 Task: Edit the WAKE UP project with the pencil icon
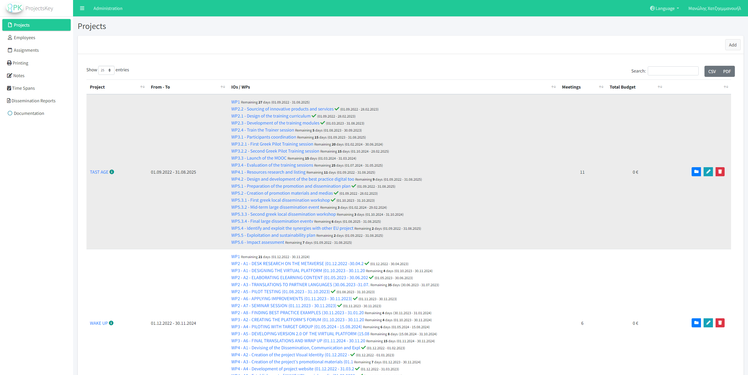click(708, 323)
